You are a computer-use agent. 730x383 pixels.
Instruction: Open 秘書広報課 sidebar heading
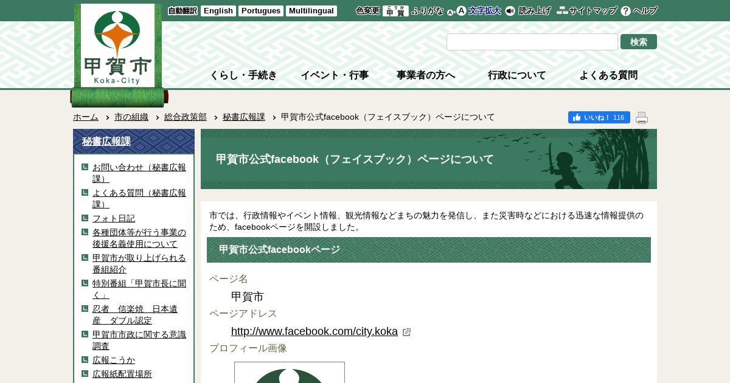[106, 141]
